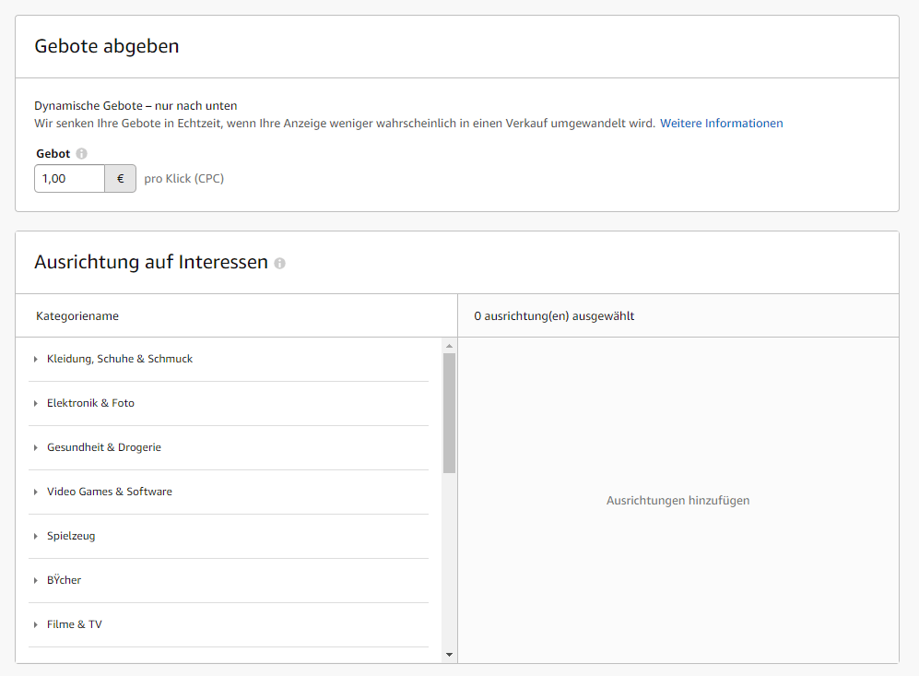
Task: Click the 'Dynamische Gebote – nur nach unten' text
Action: (135, 105)
